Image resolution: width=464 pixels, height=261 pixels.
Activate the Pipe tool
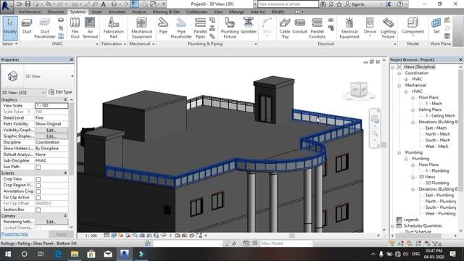[x=162, y=26]
